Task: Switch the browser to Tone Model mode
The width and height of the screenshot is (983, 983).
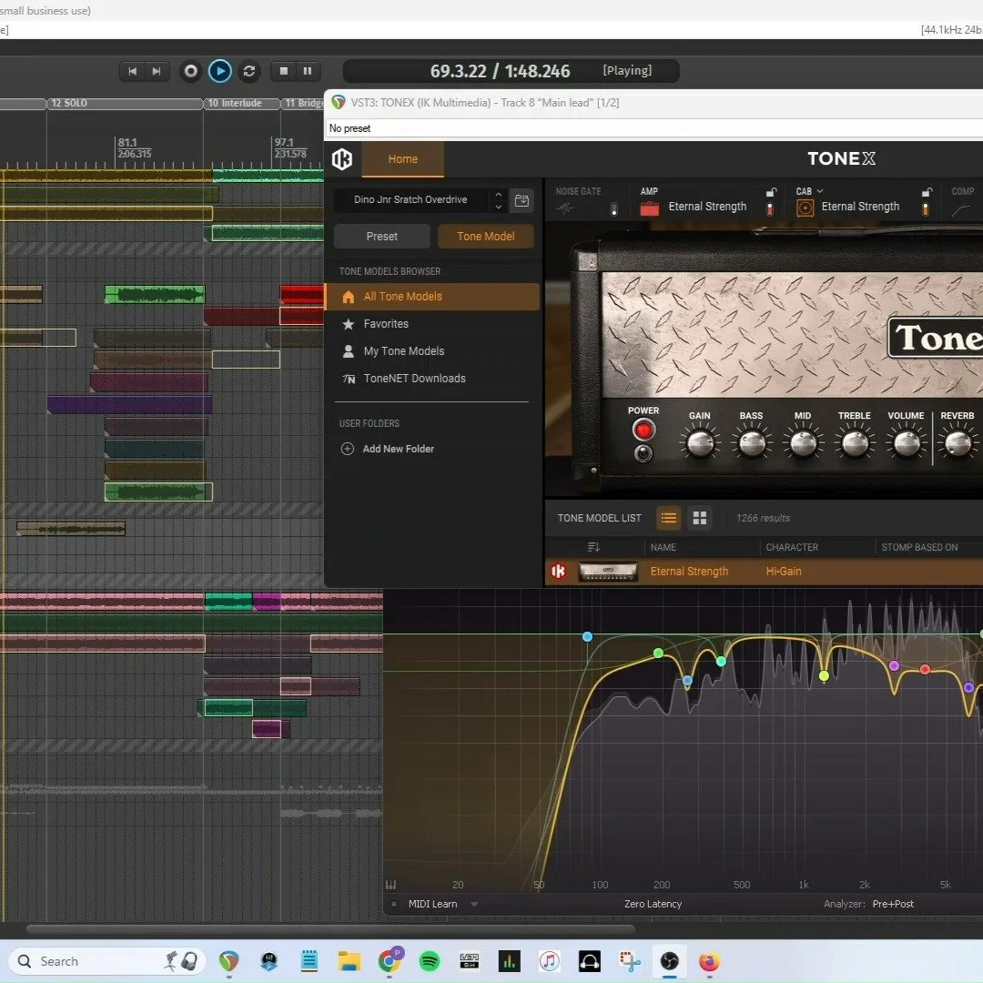Action: click(486, 237)
